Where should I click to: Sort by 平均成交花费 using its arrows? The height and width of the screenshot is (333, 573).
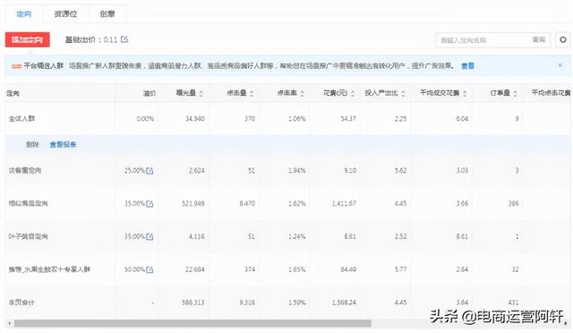(x=465, y=94)
